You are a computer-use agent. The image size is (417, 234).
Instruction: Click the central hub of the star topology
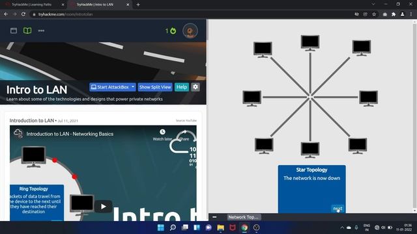310,97
